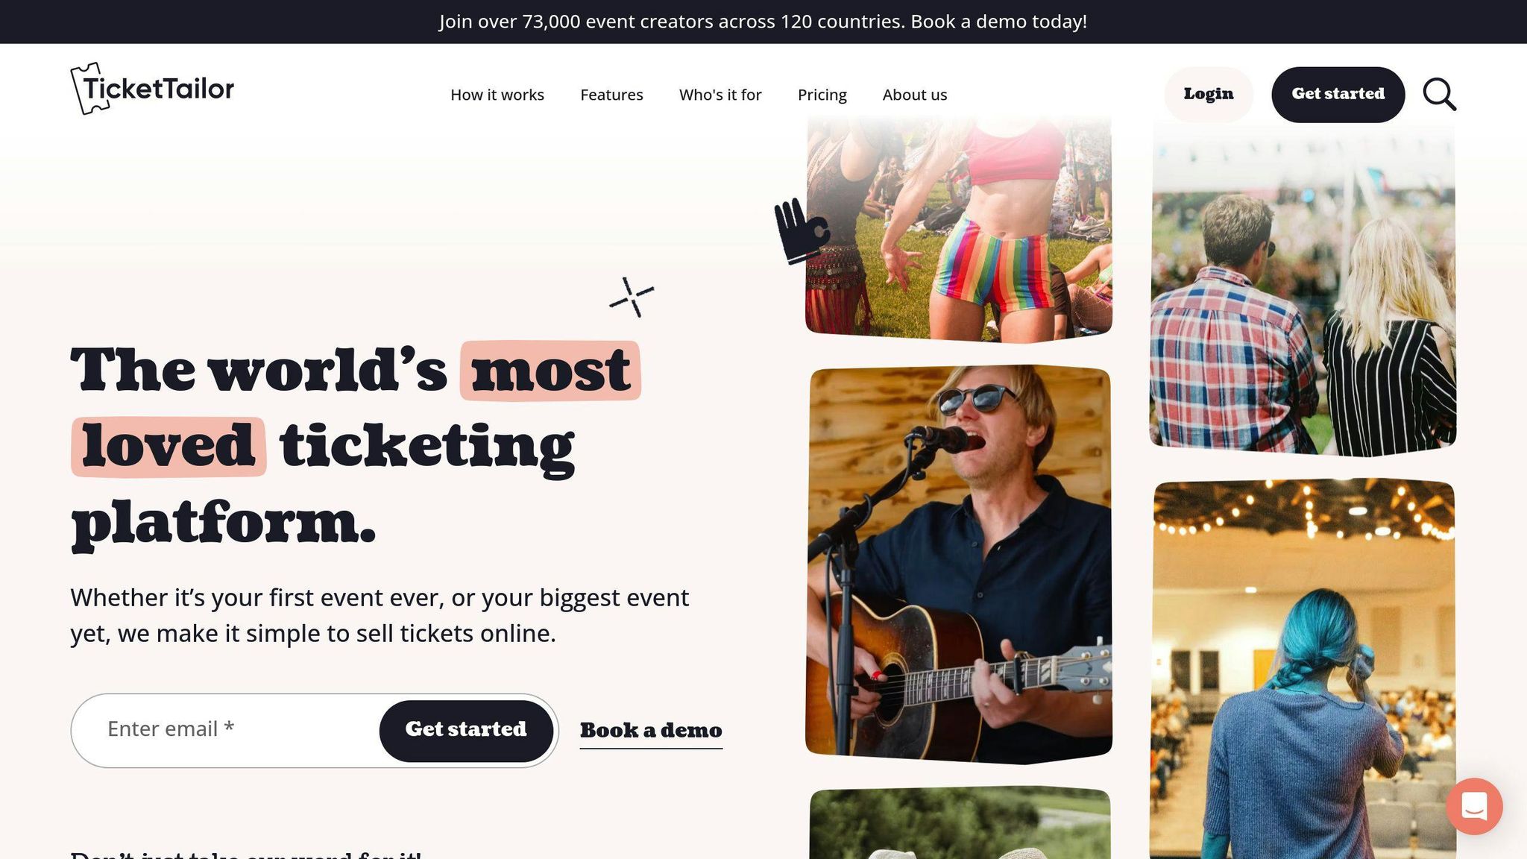Select the guitarist singing photo
Image resolution: width=1527 pixels, height=859 pixels.
[x=959, y=564]
